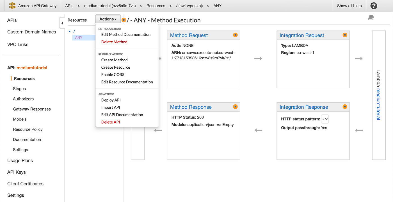The image size is (393, 202).
Task: Choose Create Resource in Actions menu
Action: [116, 67]
